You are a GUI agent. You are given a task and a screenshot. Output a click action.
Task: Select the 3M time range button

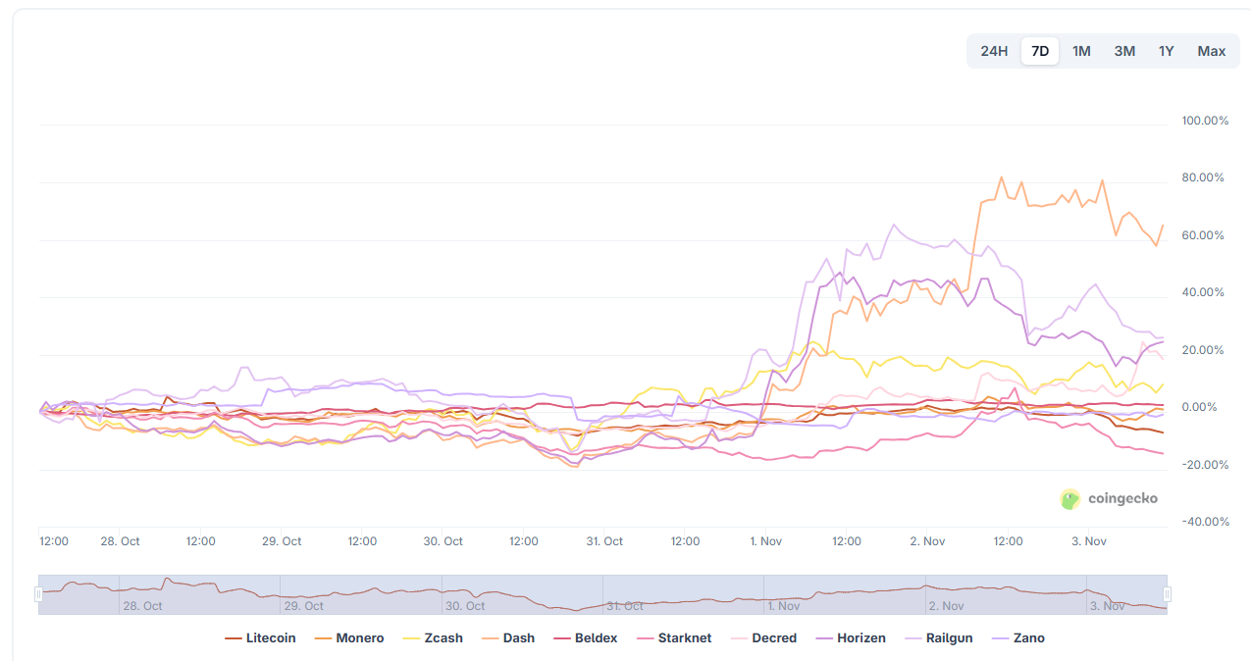coord(1123,50)
